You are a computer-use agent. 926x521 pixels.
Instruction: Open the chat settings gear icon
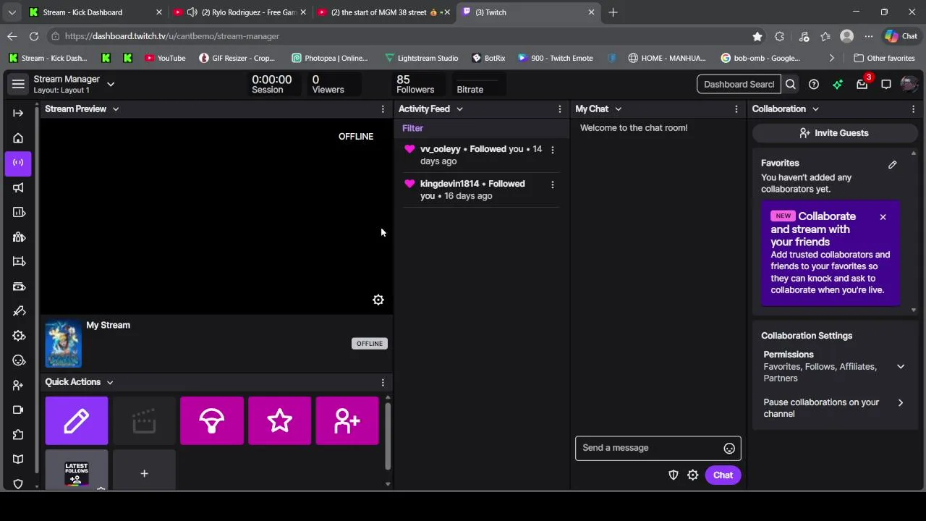tap(693, 475)
